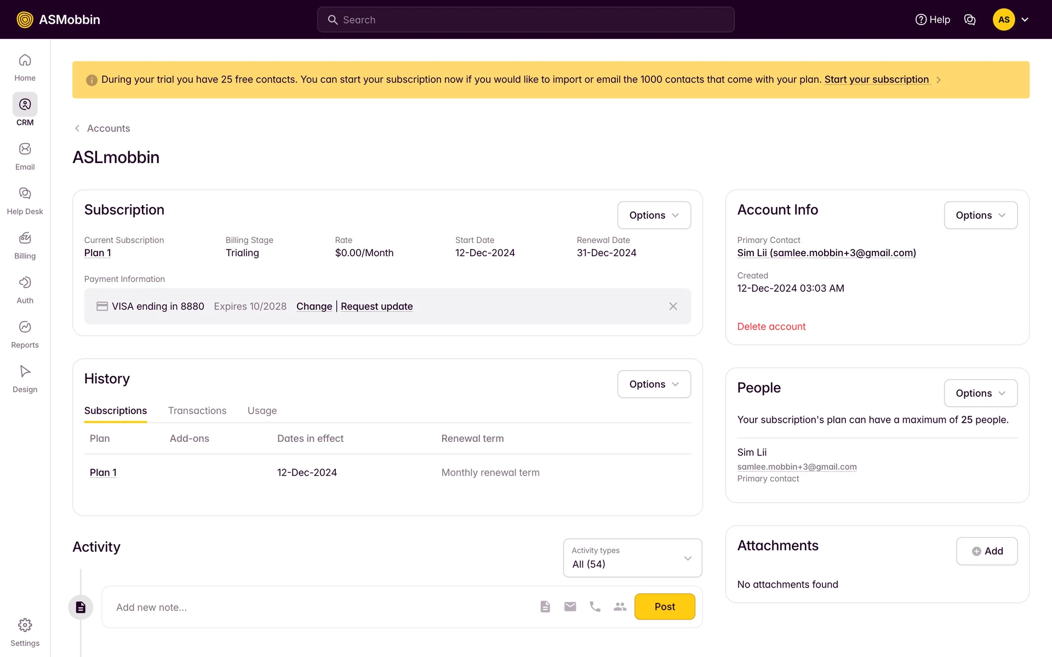Select the email note type icon
This screenshot has width=1052, height=657.
click(x=570, y=607)
